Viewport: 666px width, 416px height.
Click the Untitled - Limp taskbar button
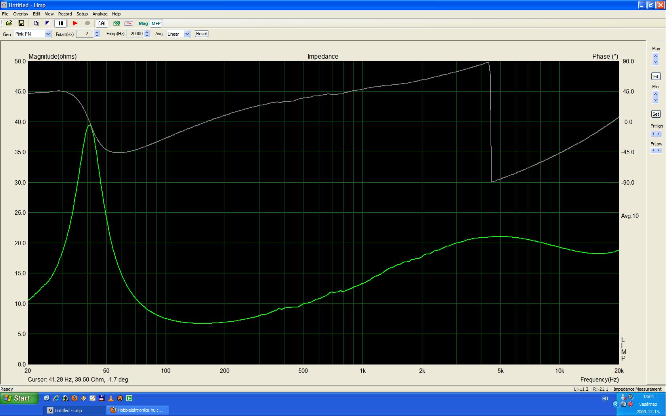click(74, 410)
